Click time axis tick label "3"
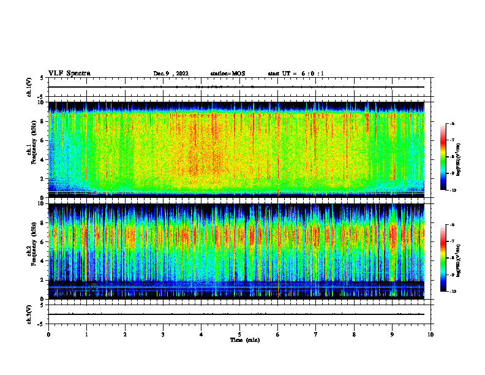485x375 pixels. coord(163,335)
